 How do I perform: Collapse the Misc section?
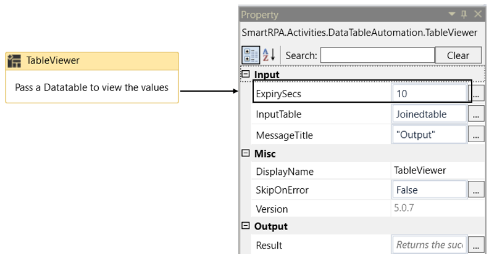point(246,153)
